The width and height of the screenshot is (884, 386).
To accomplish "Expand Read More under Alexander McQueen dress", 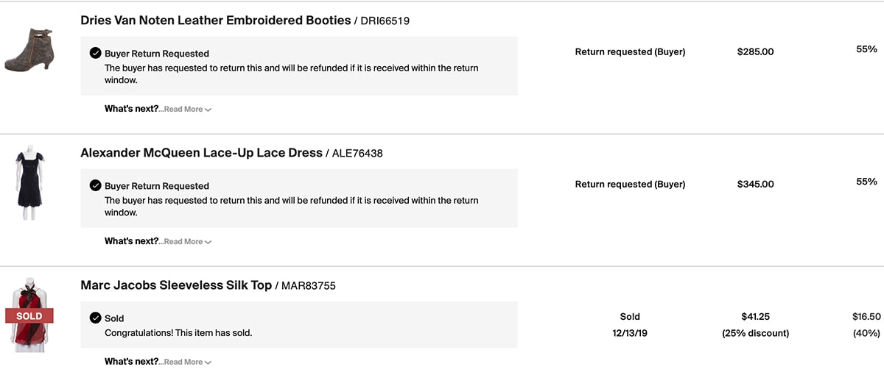I will pyautogui.click(x=187, y=242).
